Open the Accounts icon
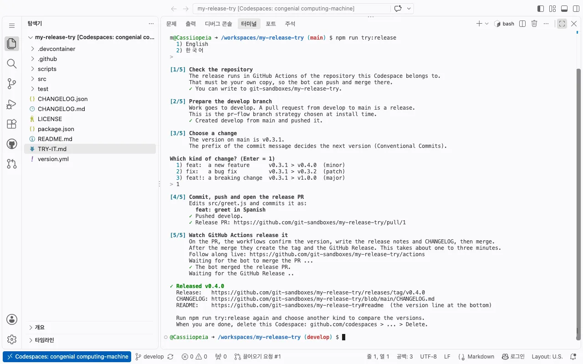The image size is (583, 364). (12, 319)
